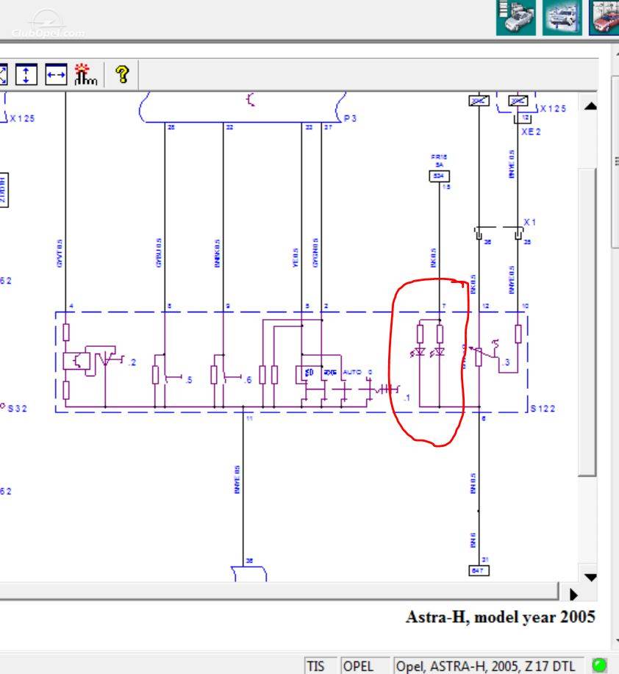Click the 'Astra-H, model year 2005' caption
The width and height of the screenshot is (619, 674).
coord(501,617)
